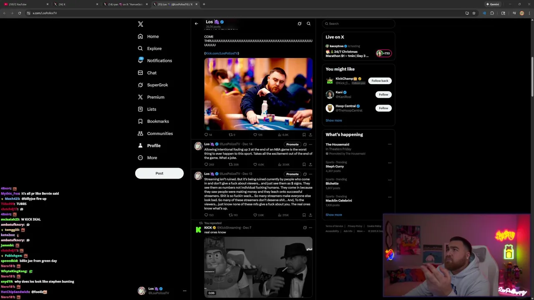534x300 pixels.
Task: Click the Grok icon in profile header
Action: pos(300,24)
